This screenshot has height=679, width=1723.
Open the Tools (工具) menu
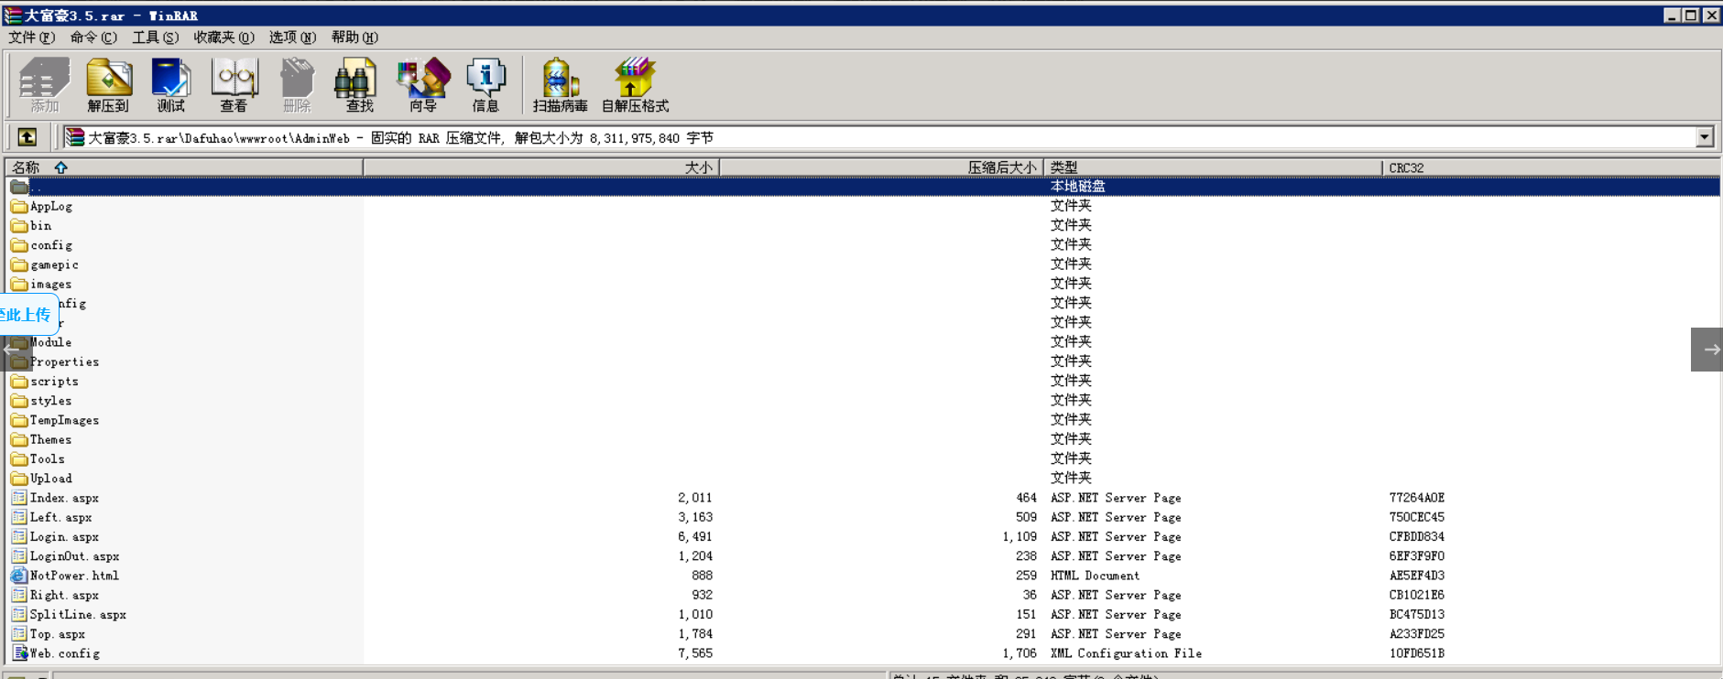coord(155,38)
